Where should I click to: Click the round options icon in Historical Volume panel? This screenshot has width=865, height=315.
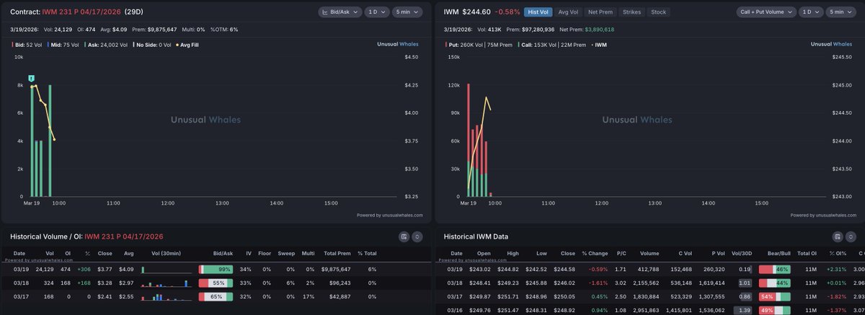417,236
